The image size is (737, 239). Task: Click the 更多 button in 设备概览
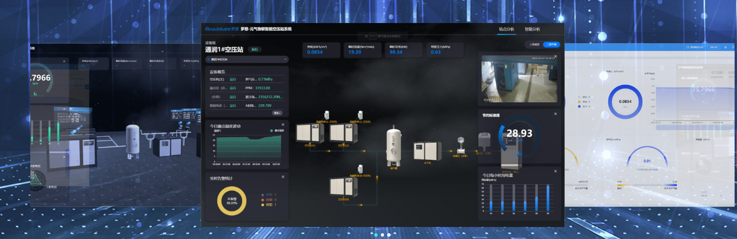click(x=277, y=113)
